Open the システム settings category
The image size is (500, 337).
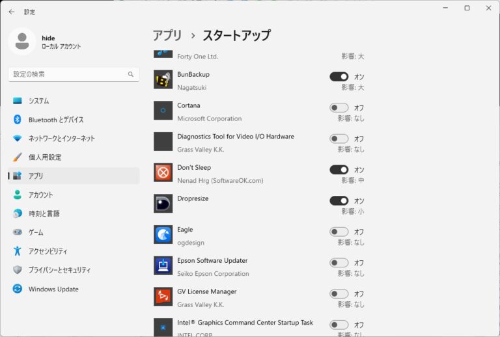point(74,101)
